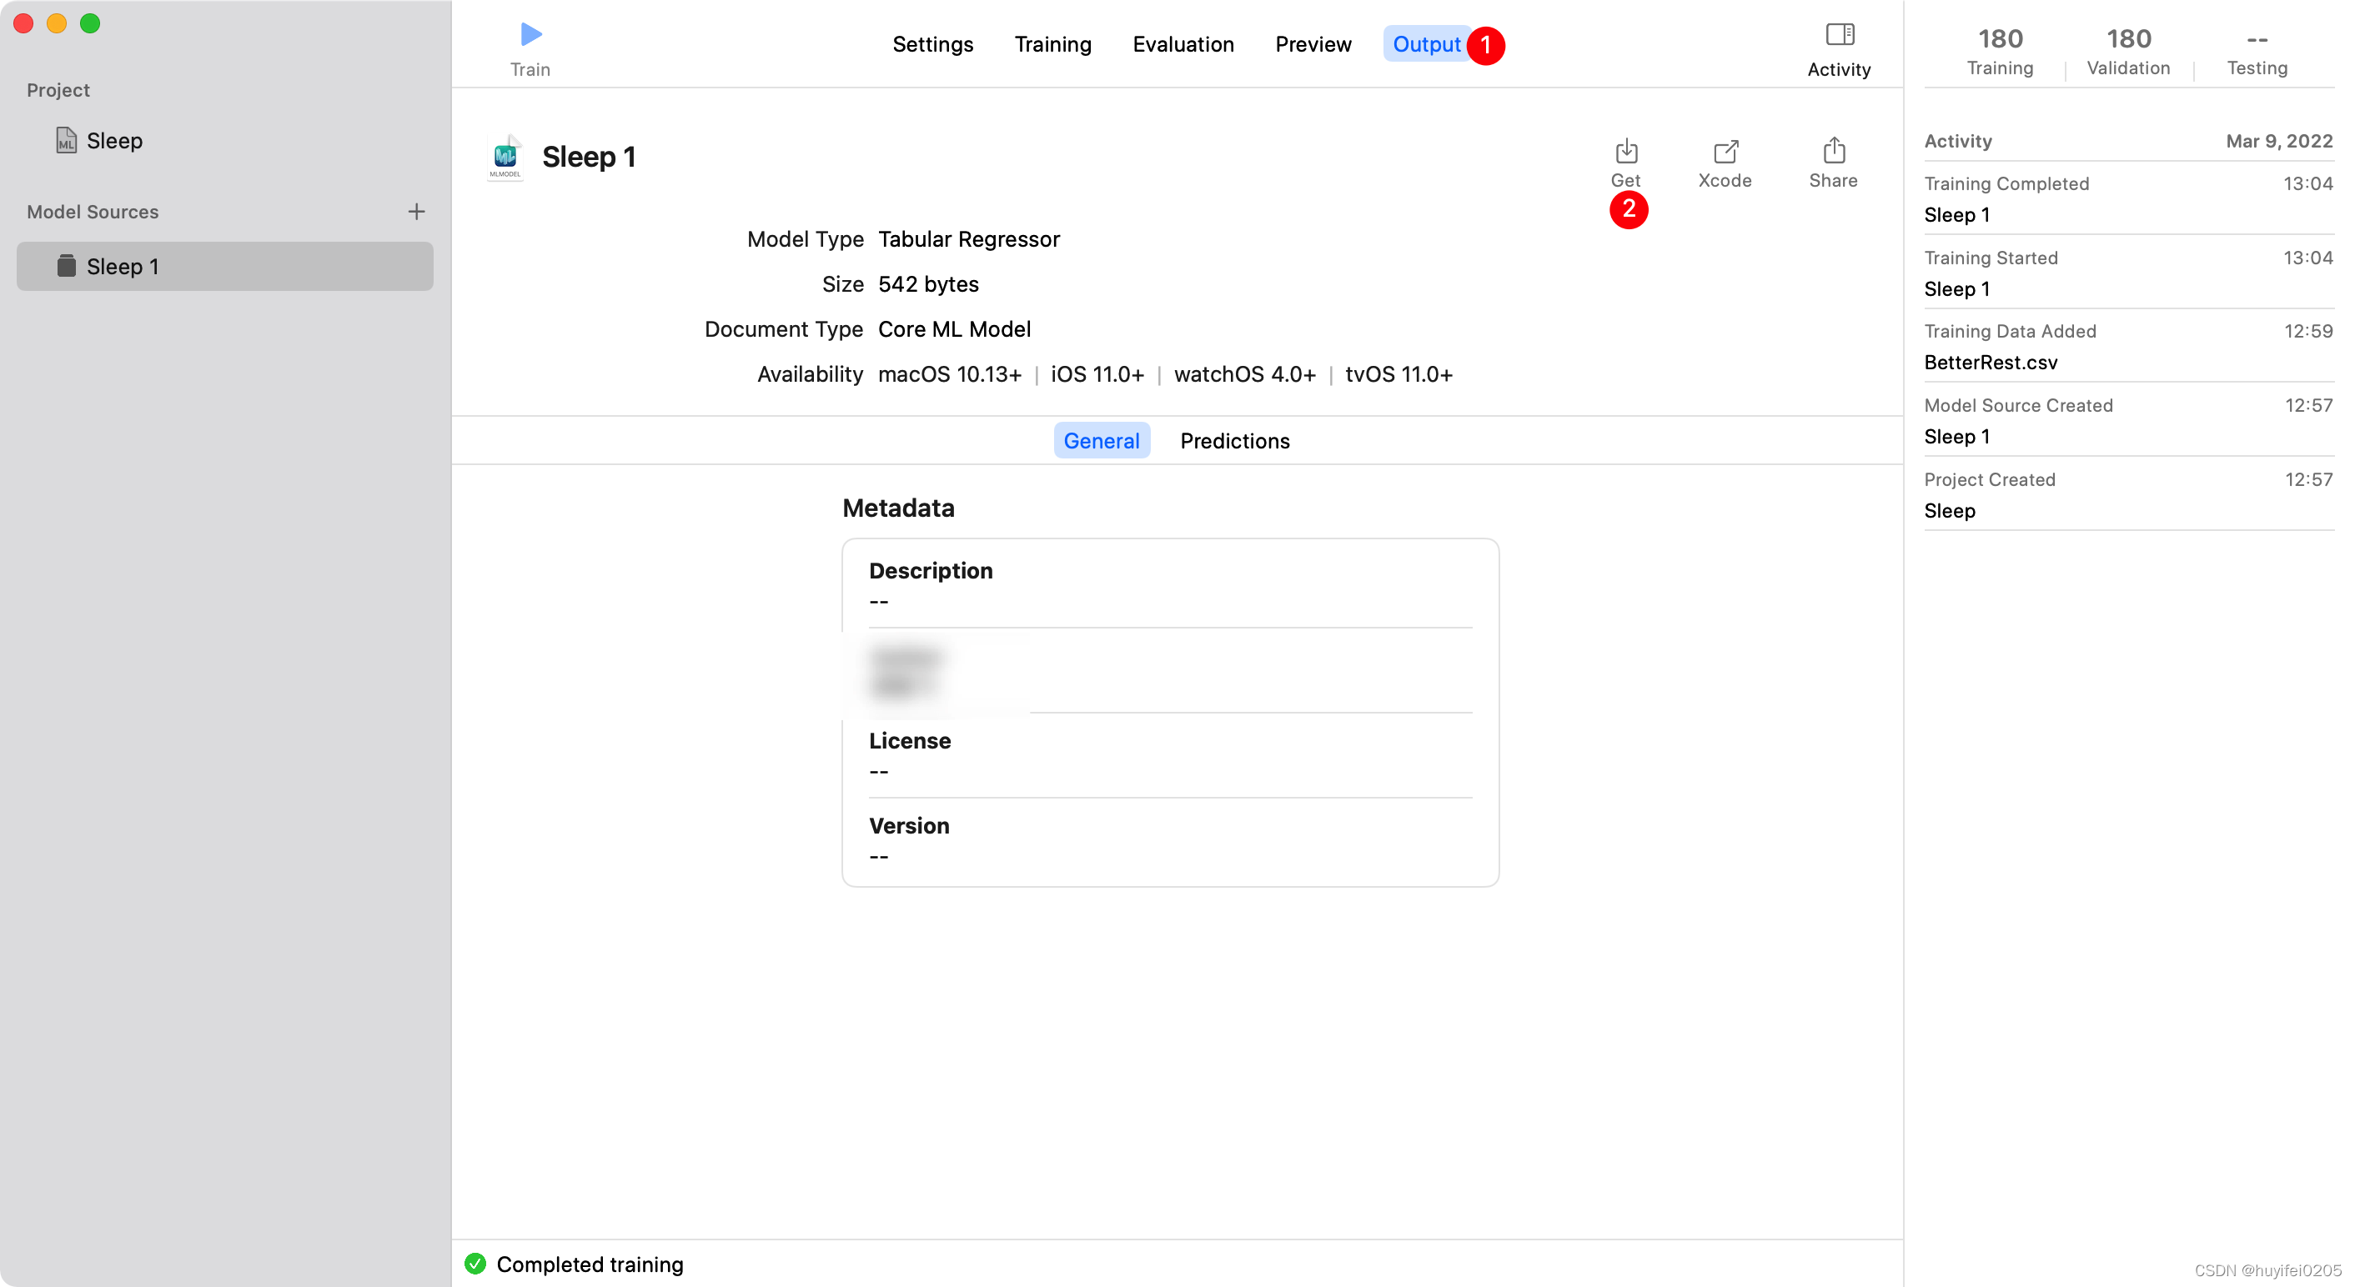Click the Sleep project file icon
This screenshot has width=2355, height=1287.
67,141
